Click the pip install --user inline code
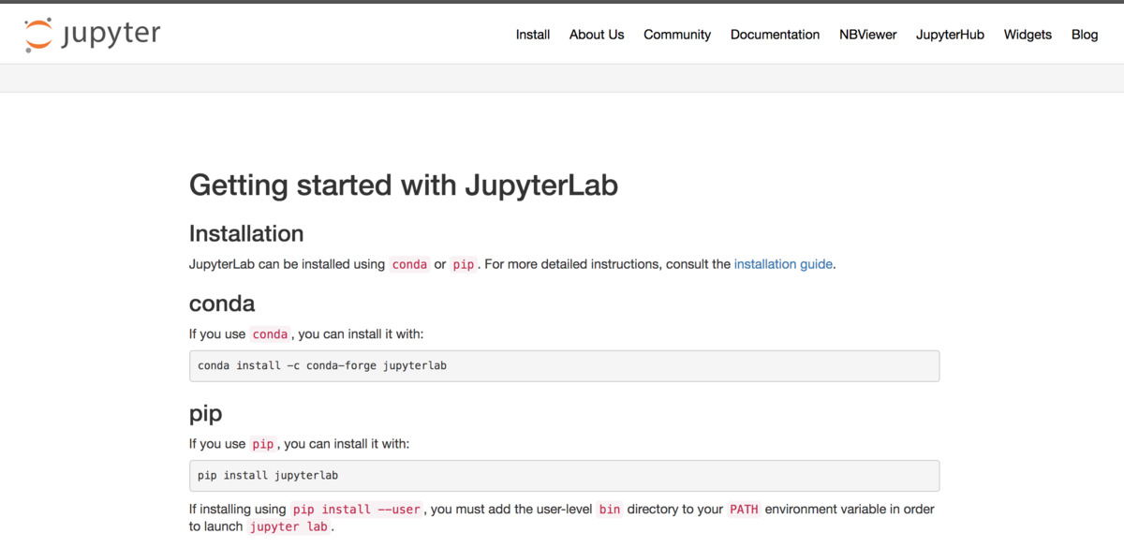Viewport: 1124px width, 548px height. click(358, 510)
